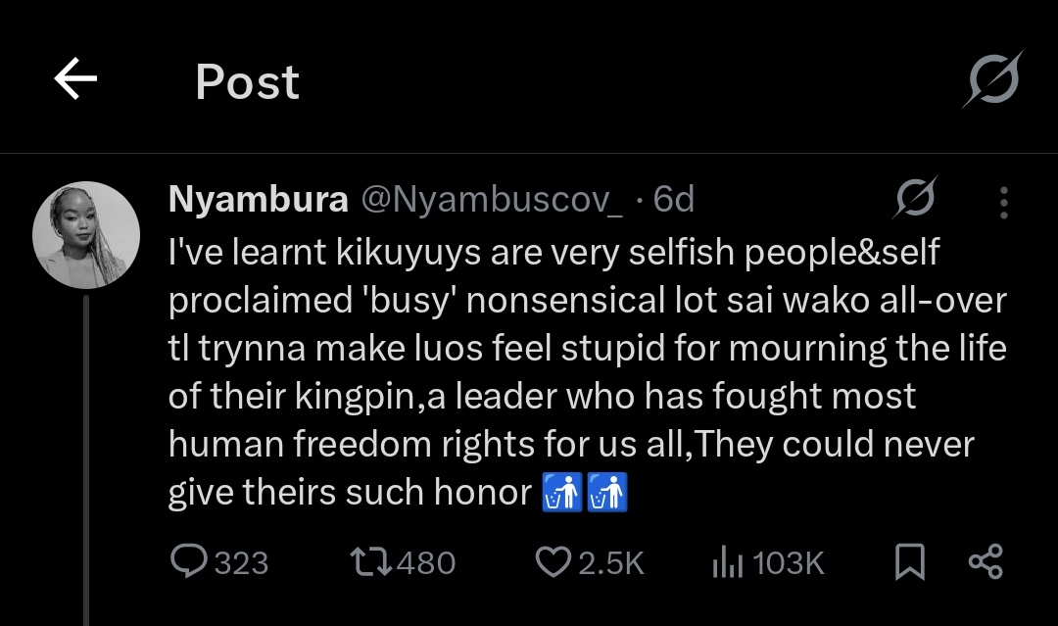
Task: Open the repost options arrows icon
Action: (371, 561)
